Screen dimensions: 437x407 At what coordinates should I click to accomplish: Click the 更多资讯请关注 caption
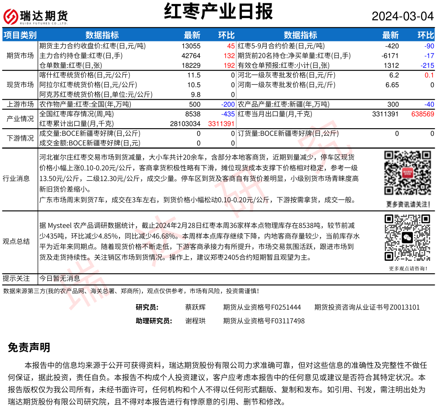pos(407,205)
